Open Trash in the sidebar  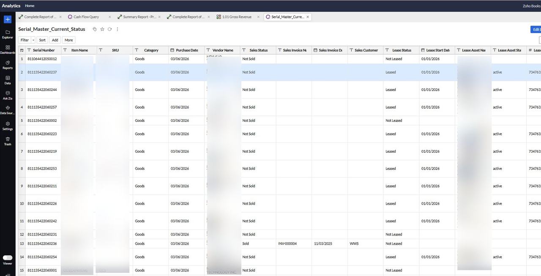click(x=8, y=141)
